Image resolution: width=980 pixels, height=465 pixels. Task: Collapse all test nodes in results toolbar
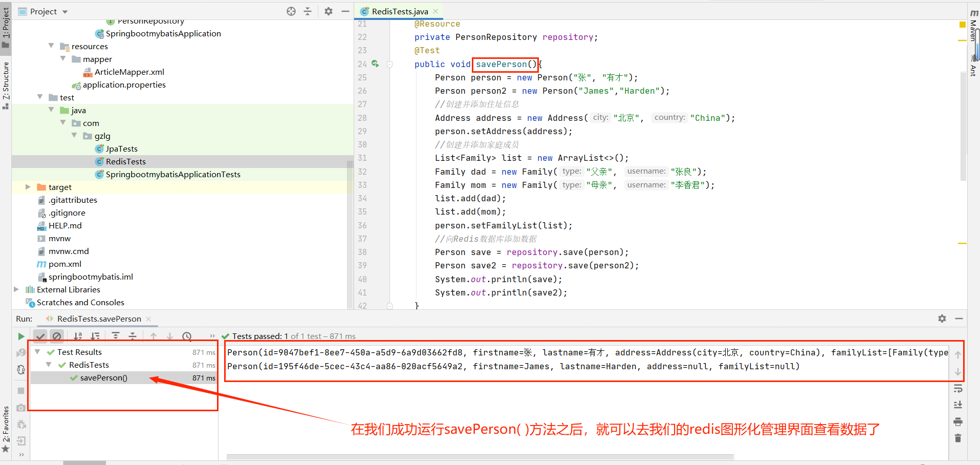click(133, 336)
